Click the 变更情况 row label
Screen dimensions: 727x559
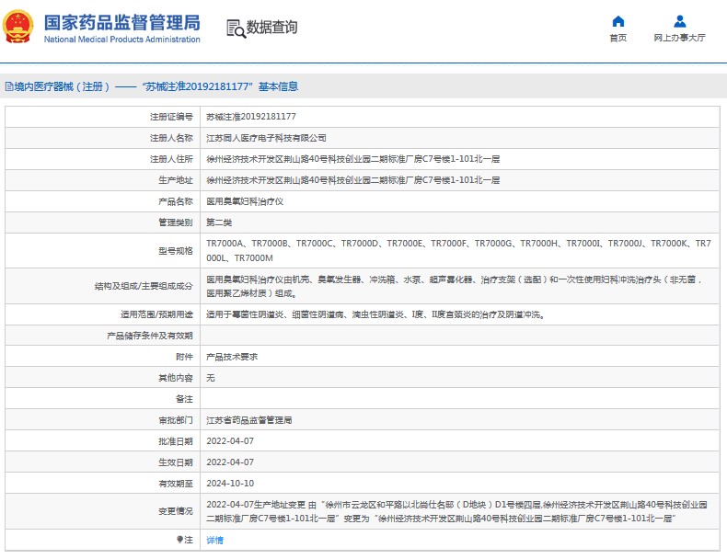pyautogui.click(x=175, y=511)
